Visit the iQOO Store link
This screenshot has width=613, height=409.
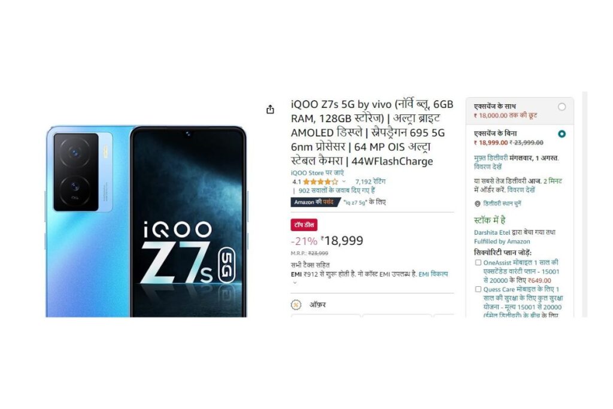(x=317, y=173)
